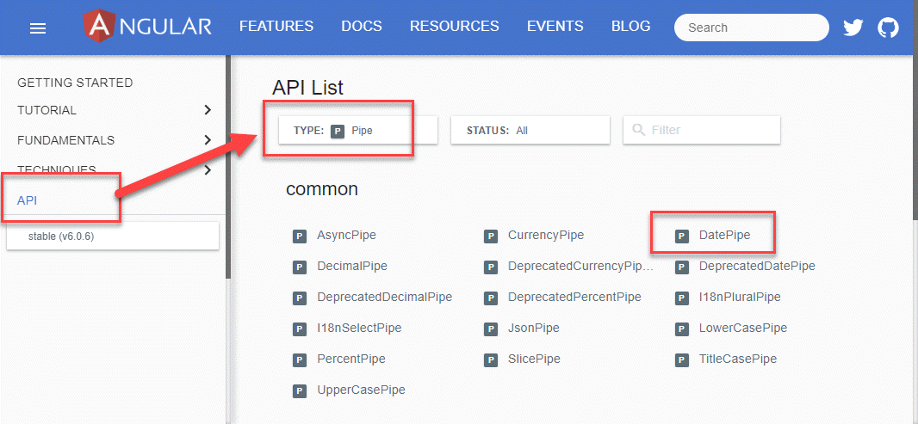Click the magnifier icon in Filter box

(x=638, y=130)
